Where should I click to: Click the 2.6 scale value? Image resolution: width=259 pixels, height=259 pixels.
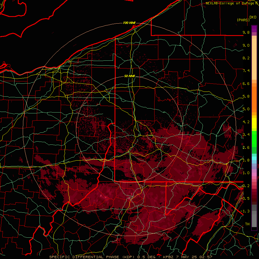click(246, 148)
